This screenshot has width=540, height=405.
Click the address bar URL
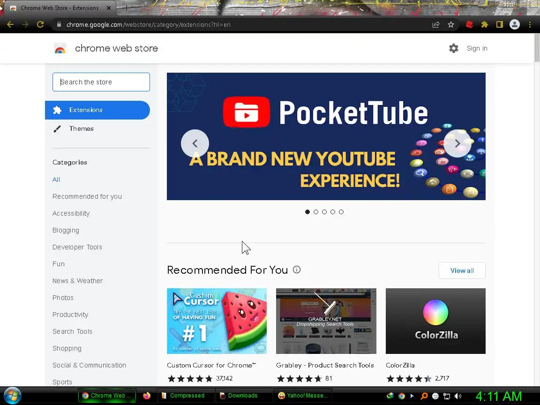point(148,24)
